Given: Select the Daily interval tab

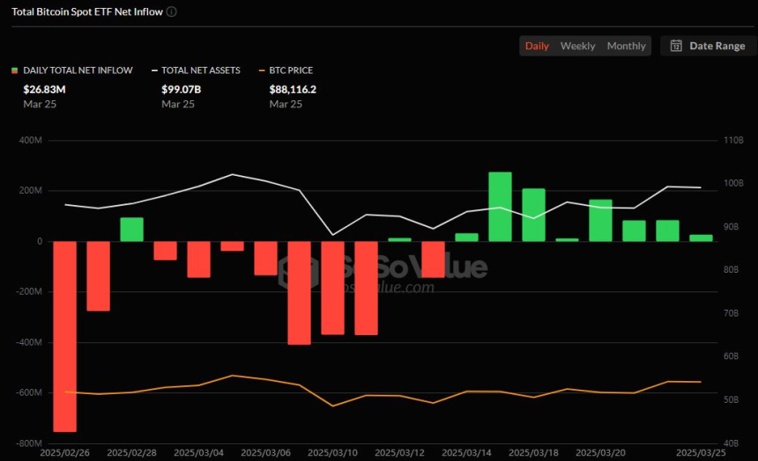Looking at the screenshot, I should (537, 46).
